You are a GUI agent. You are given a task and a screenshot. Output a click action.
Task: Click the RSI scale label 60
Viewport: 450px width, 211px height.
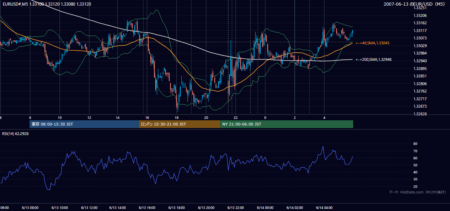coord(415,158)
